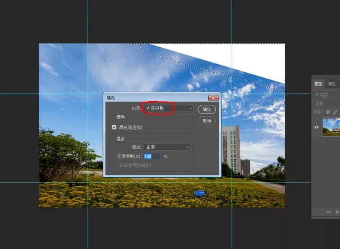Open the layer blend mode 正常 dropdown
340x249 pixels.
(327, 103)
